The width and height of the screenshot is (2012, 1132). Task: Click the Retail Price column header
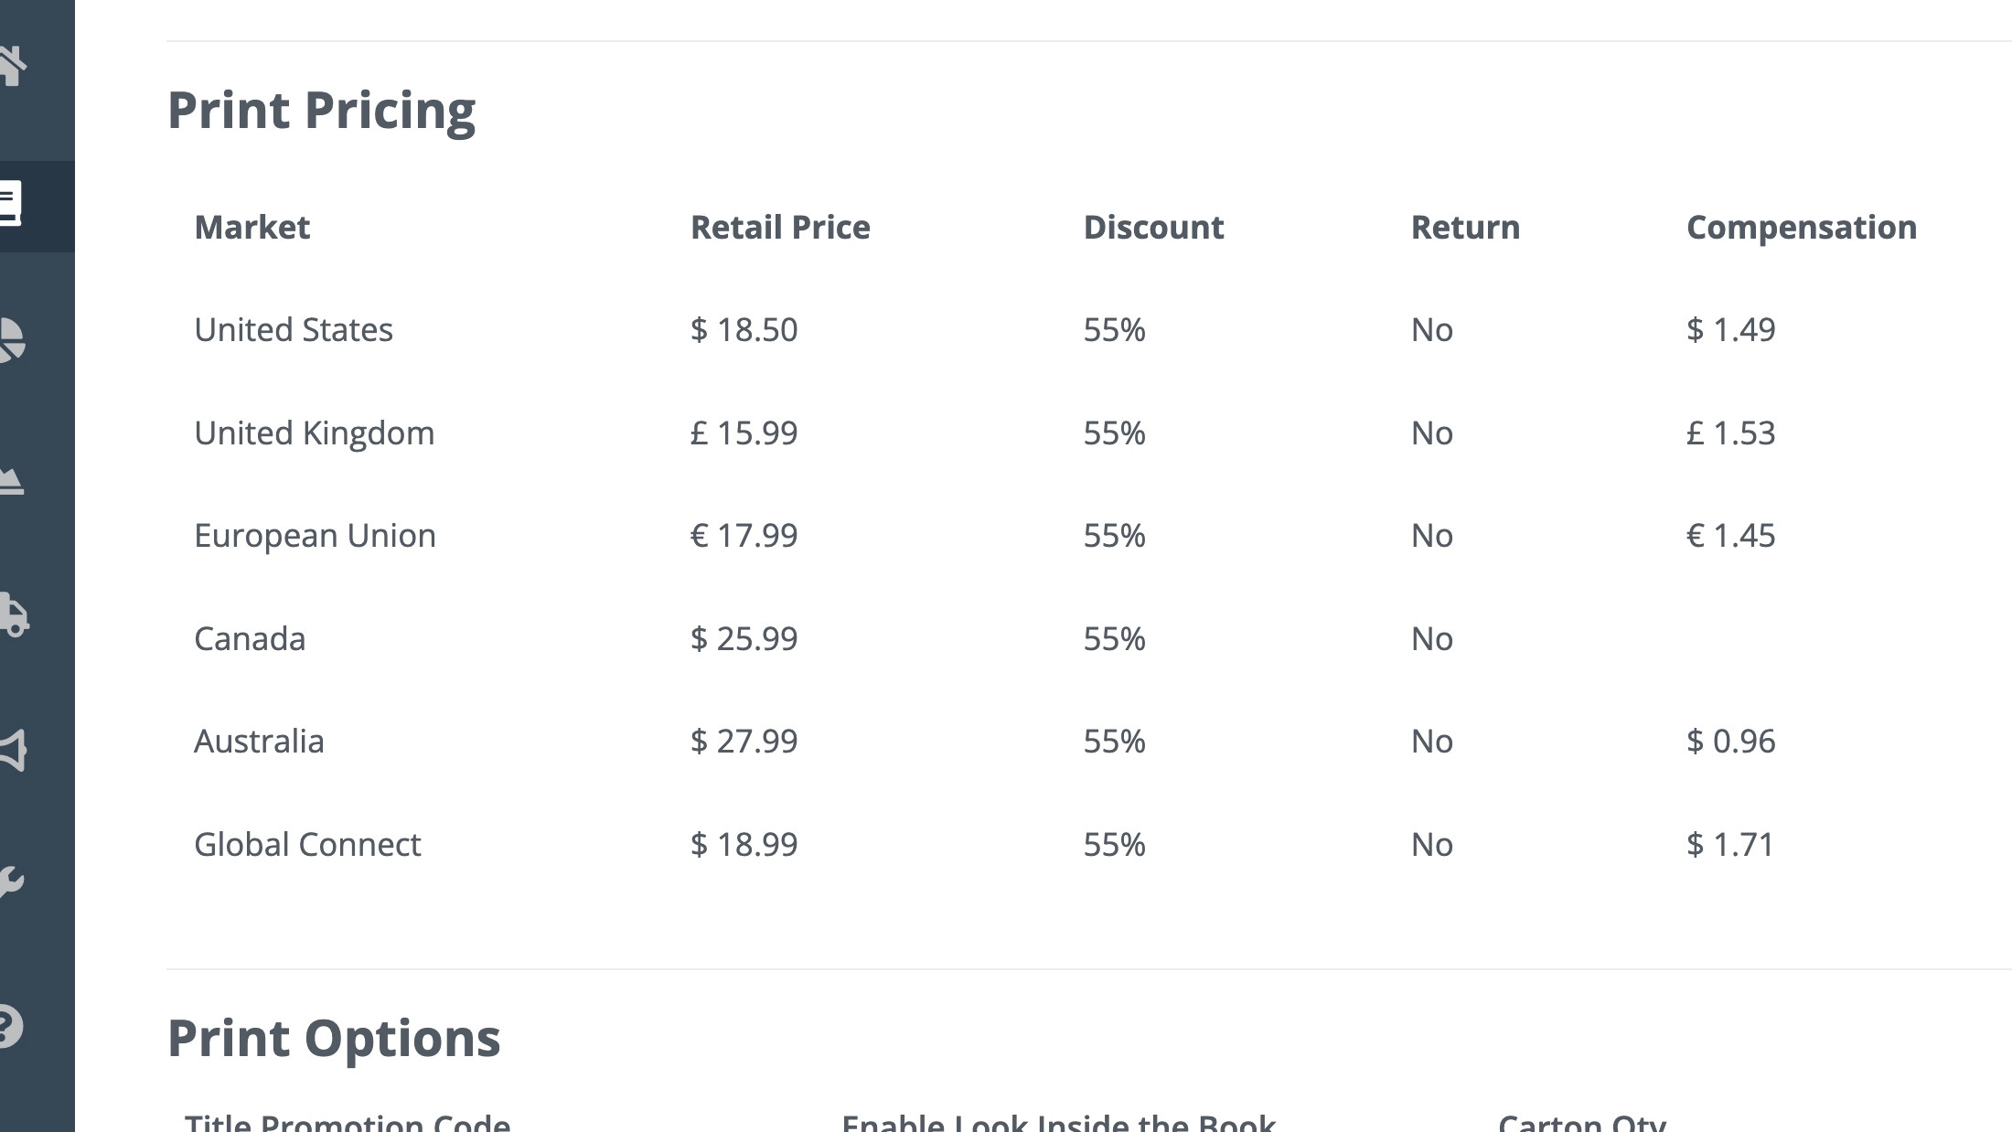[780, 227]
